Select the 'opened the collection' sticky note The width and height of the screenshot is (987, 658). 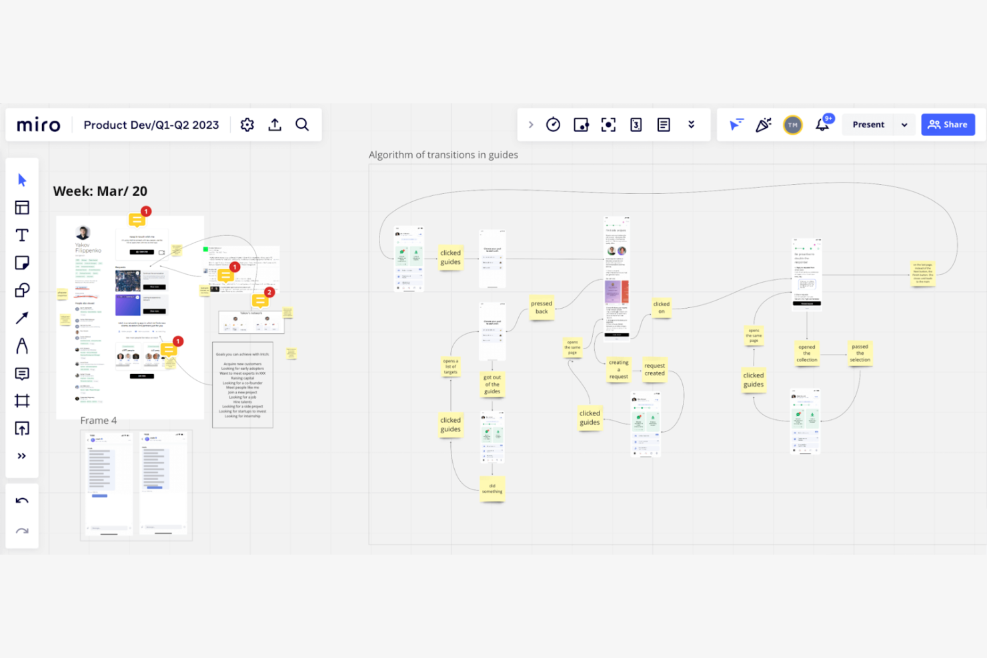coord(806,353)
